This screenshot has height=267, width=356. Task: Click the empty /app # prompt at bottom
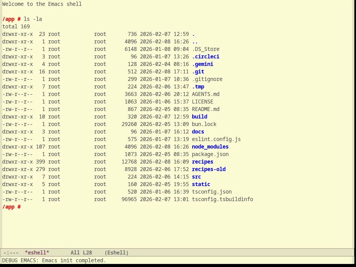pos(11,207)
